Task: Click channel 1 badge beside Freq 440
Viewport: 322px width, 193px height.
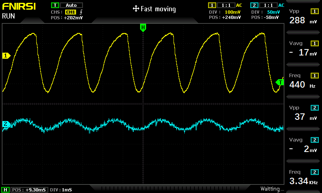Action: 315,76
